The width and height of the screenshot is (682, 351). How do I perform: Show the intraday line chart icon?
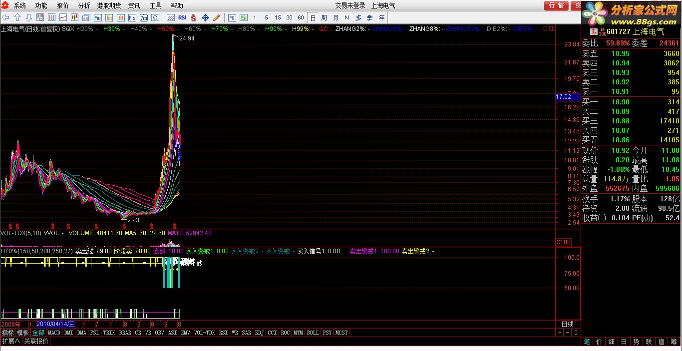(63, 17)
